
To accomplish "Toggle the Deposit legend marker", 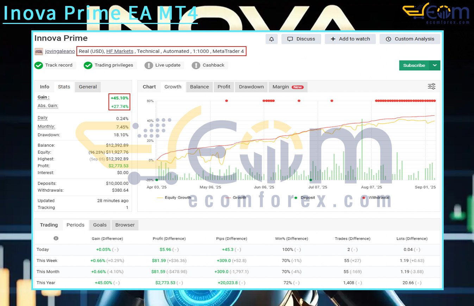I will click(305, 197).
